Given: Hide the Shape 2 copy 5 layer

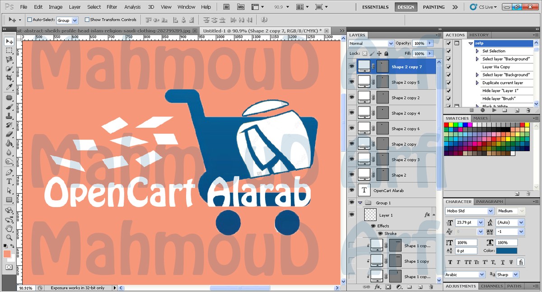Looking at the screenshot, I should coord(351,82).
